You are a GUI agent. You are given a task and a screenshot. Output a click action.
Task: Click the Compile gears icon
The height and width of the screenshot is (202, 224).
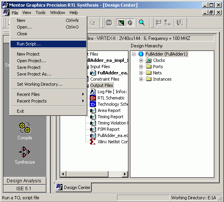pos(25,128)
